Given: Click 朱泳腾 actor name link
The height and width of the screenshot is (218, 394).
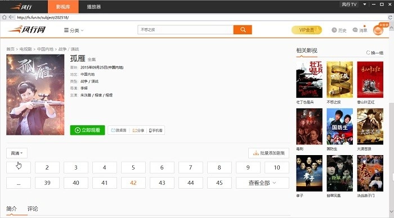Looking at the screenshot, I should [86, 95].
